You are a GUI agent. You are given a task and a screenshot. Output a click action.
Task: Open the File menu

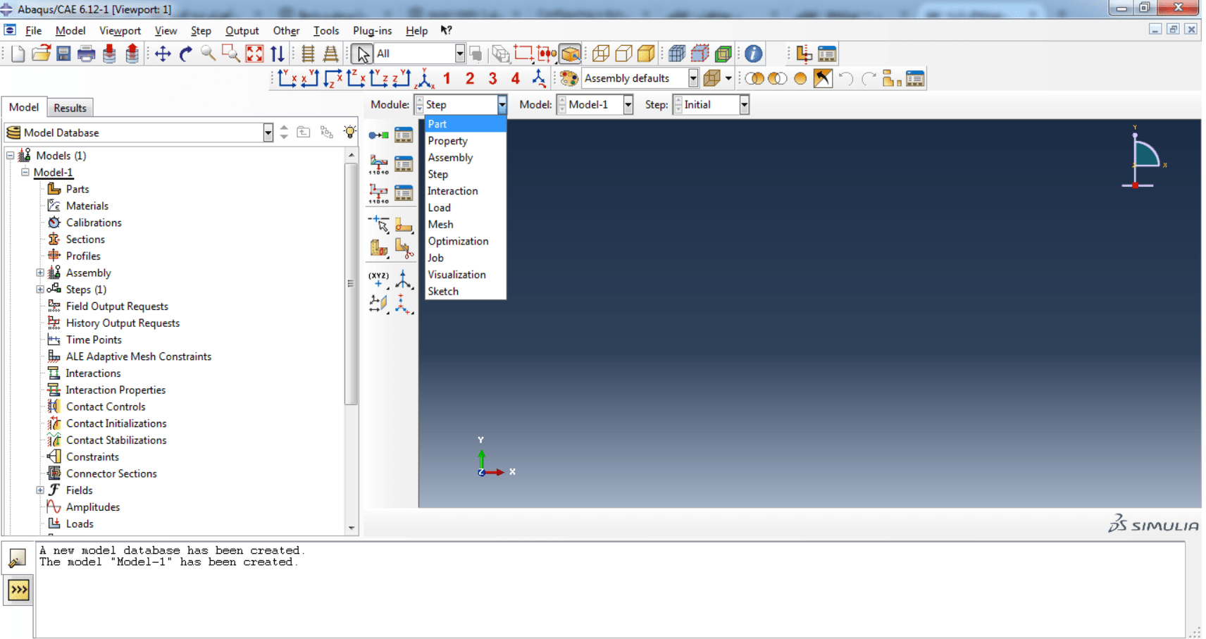[33, 30]
